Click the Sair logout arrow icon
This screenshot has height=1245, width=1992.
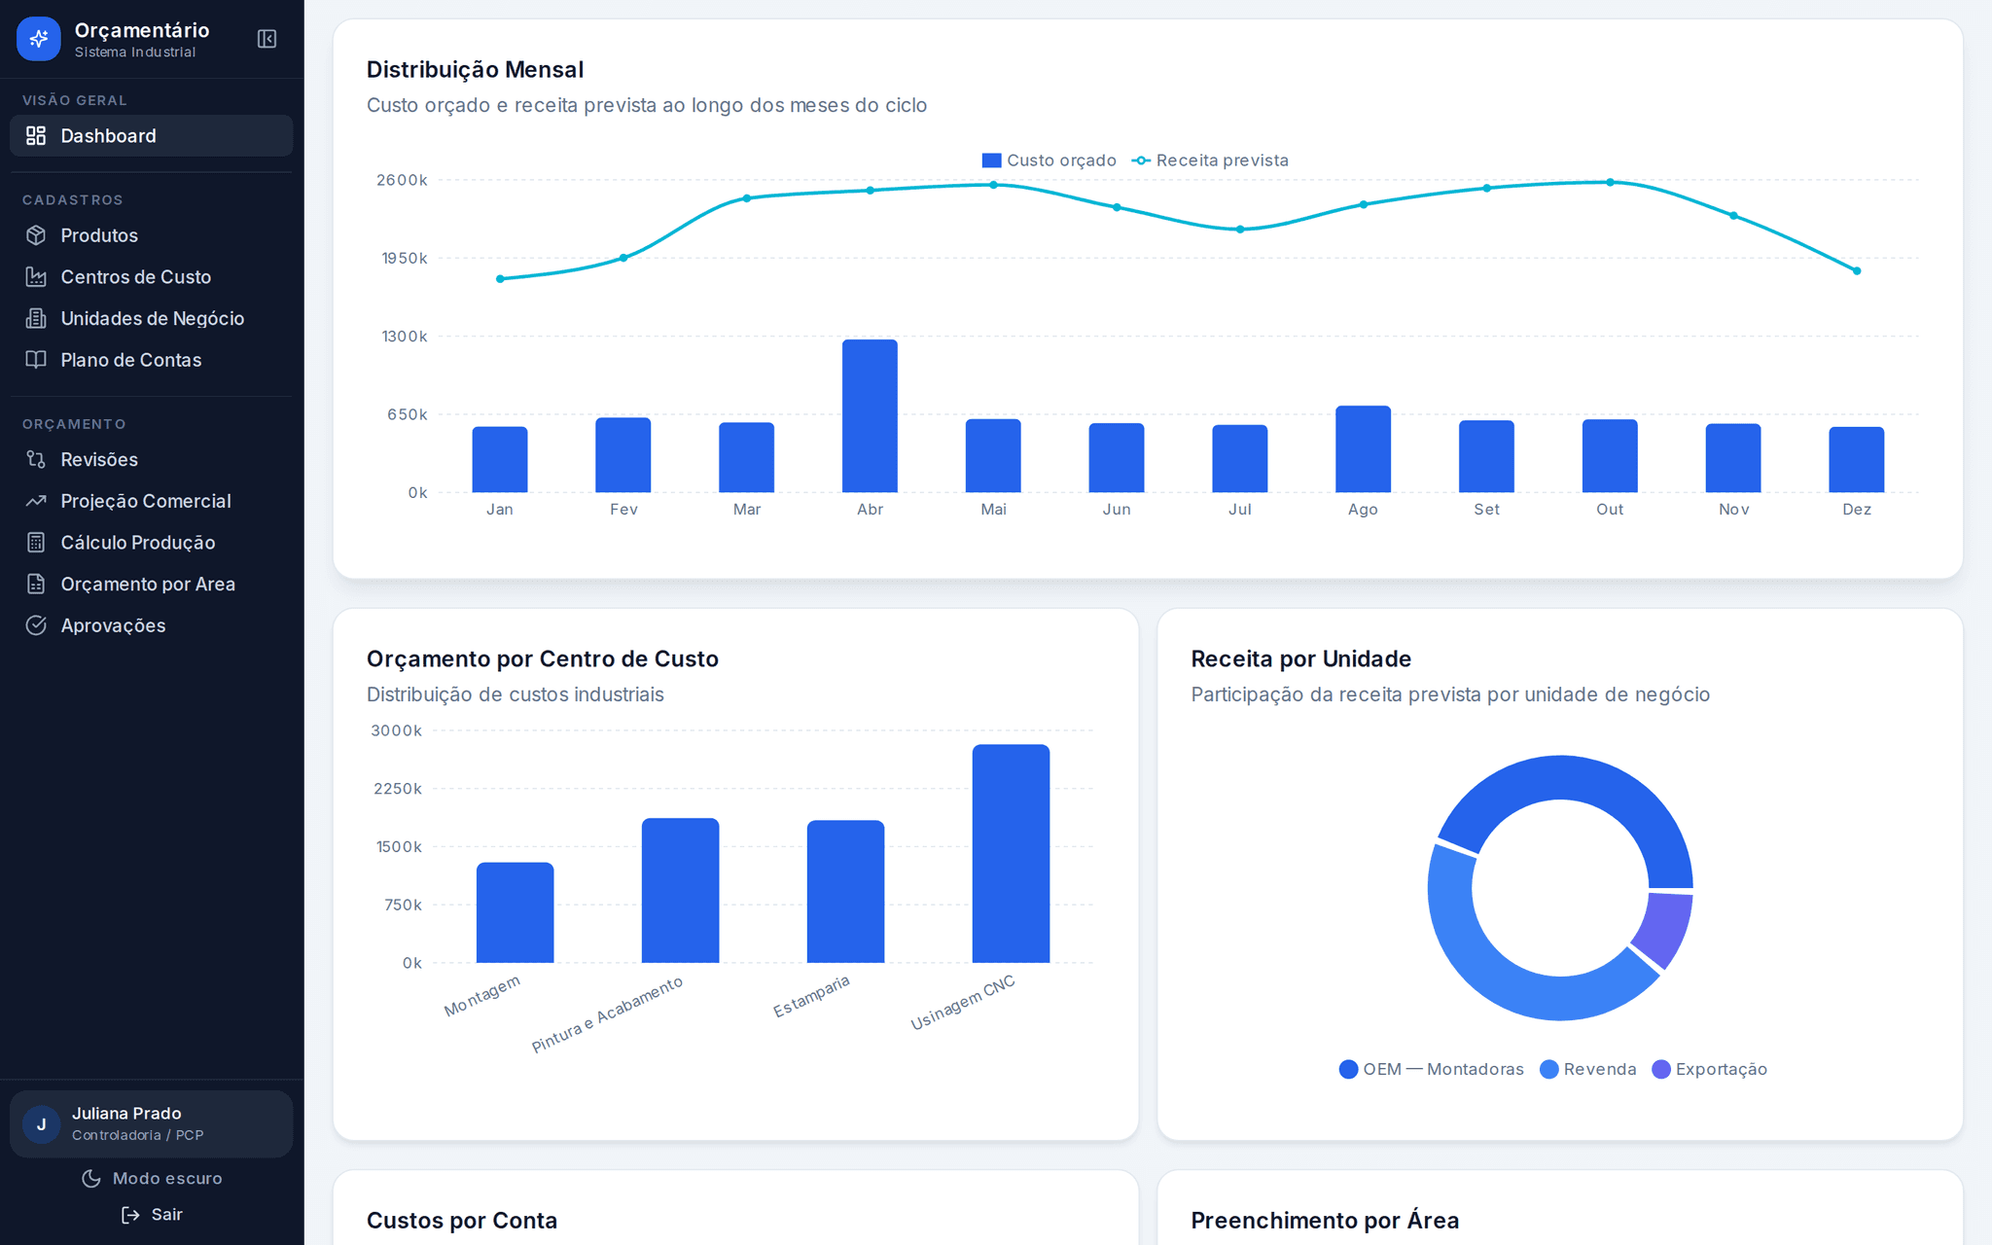(130, 1215)
